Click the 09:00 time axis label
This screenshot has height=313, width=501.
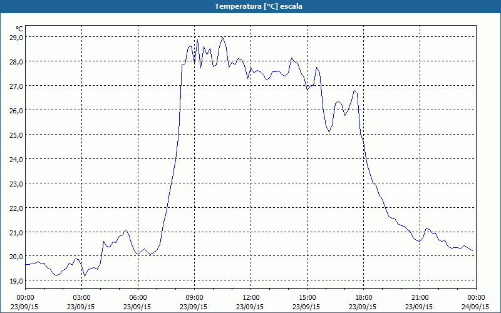point(194,298)
